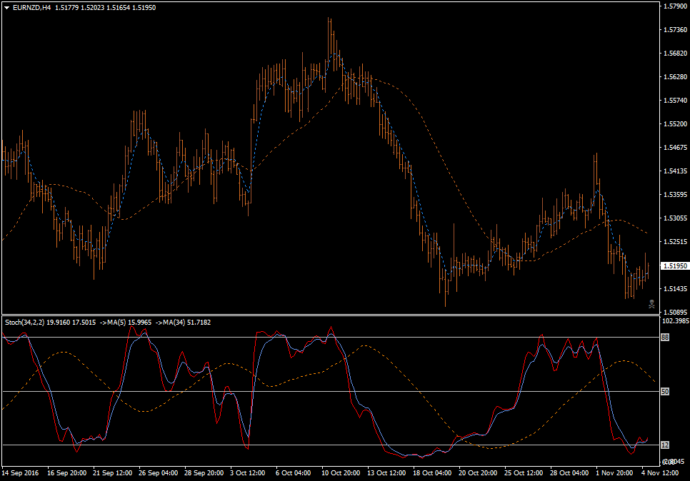Click the skull and crossbones icon
This screenshot has width=690, height=481.
tap(651, 305)
